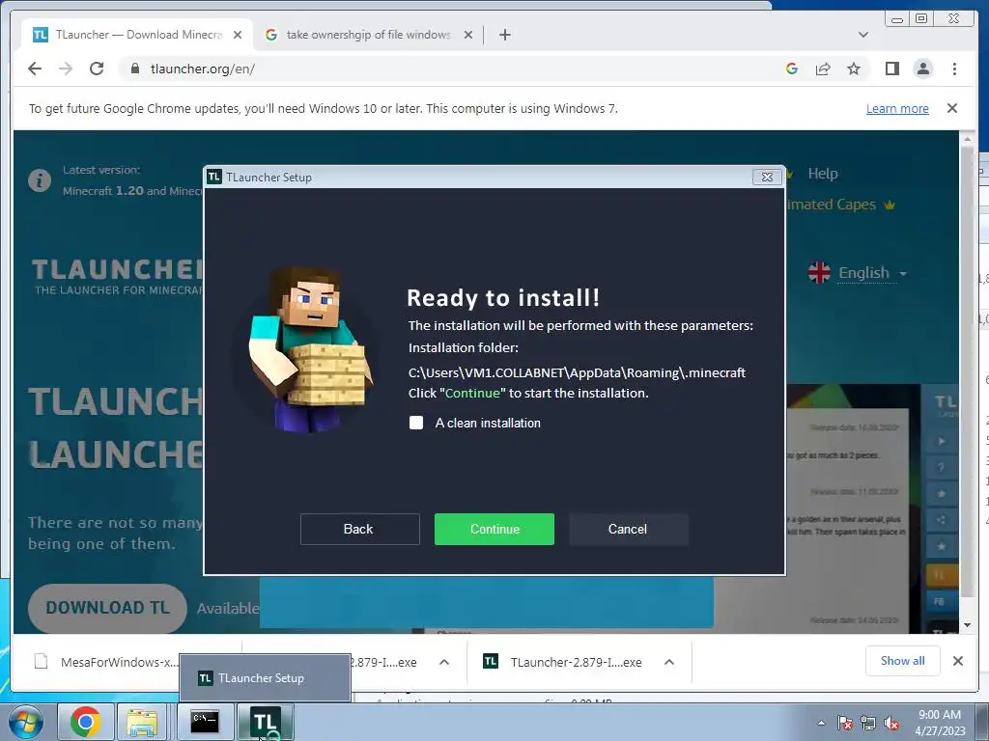Open the Action Center flag icon

[845, 724]
